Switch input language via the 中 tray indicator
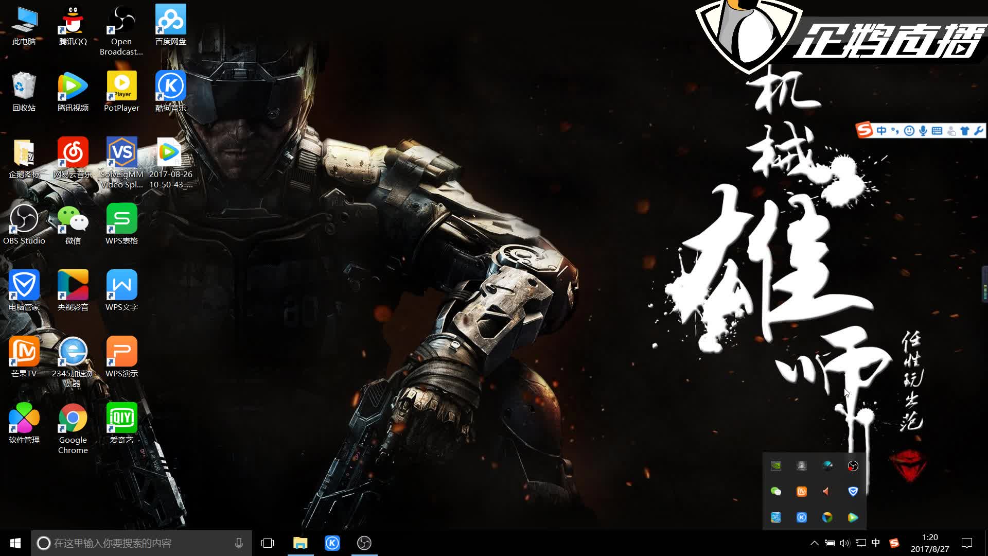 [875, 543]
